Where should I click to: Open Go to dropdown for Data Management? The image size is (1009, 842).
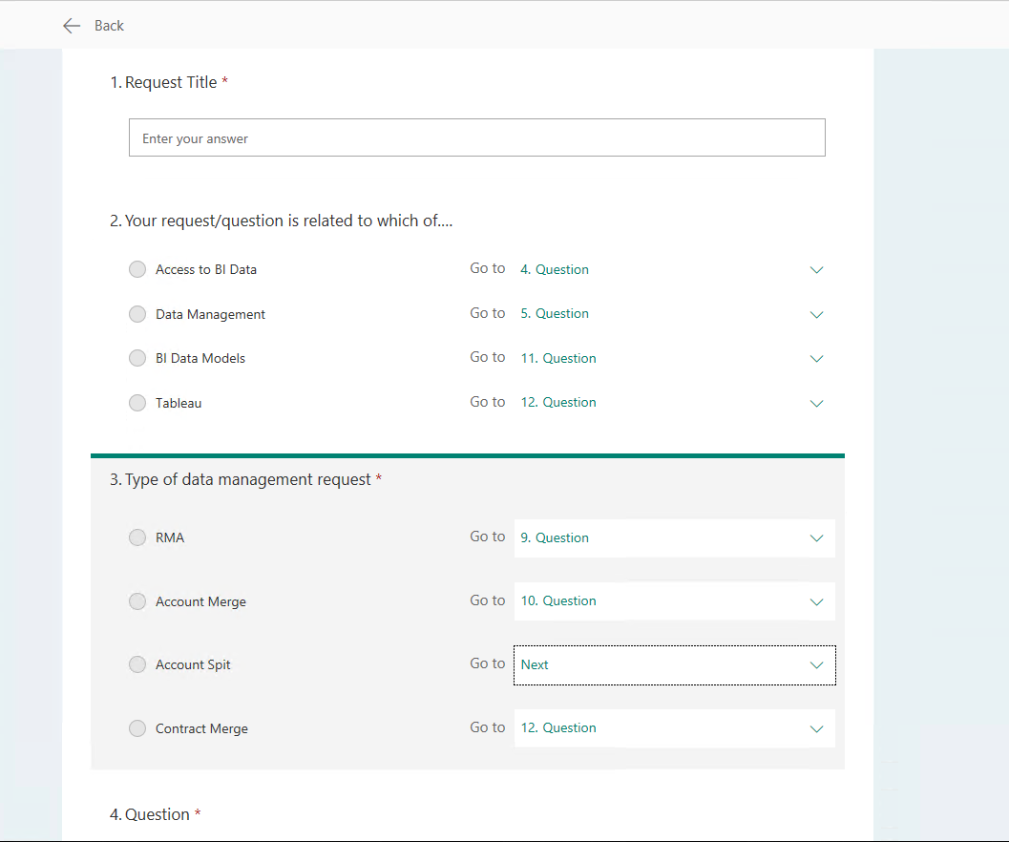674,313
